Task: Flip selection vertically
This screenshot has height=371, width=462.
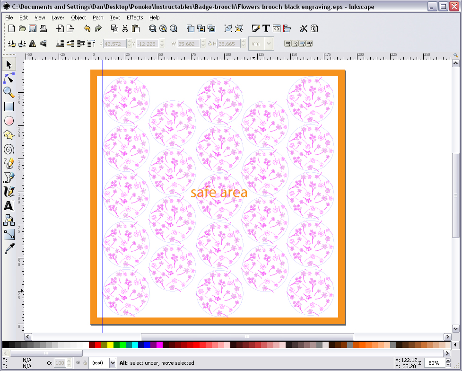Action: tap(43, 44)
